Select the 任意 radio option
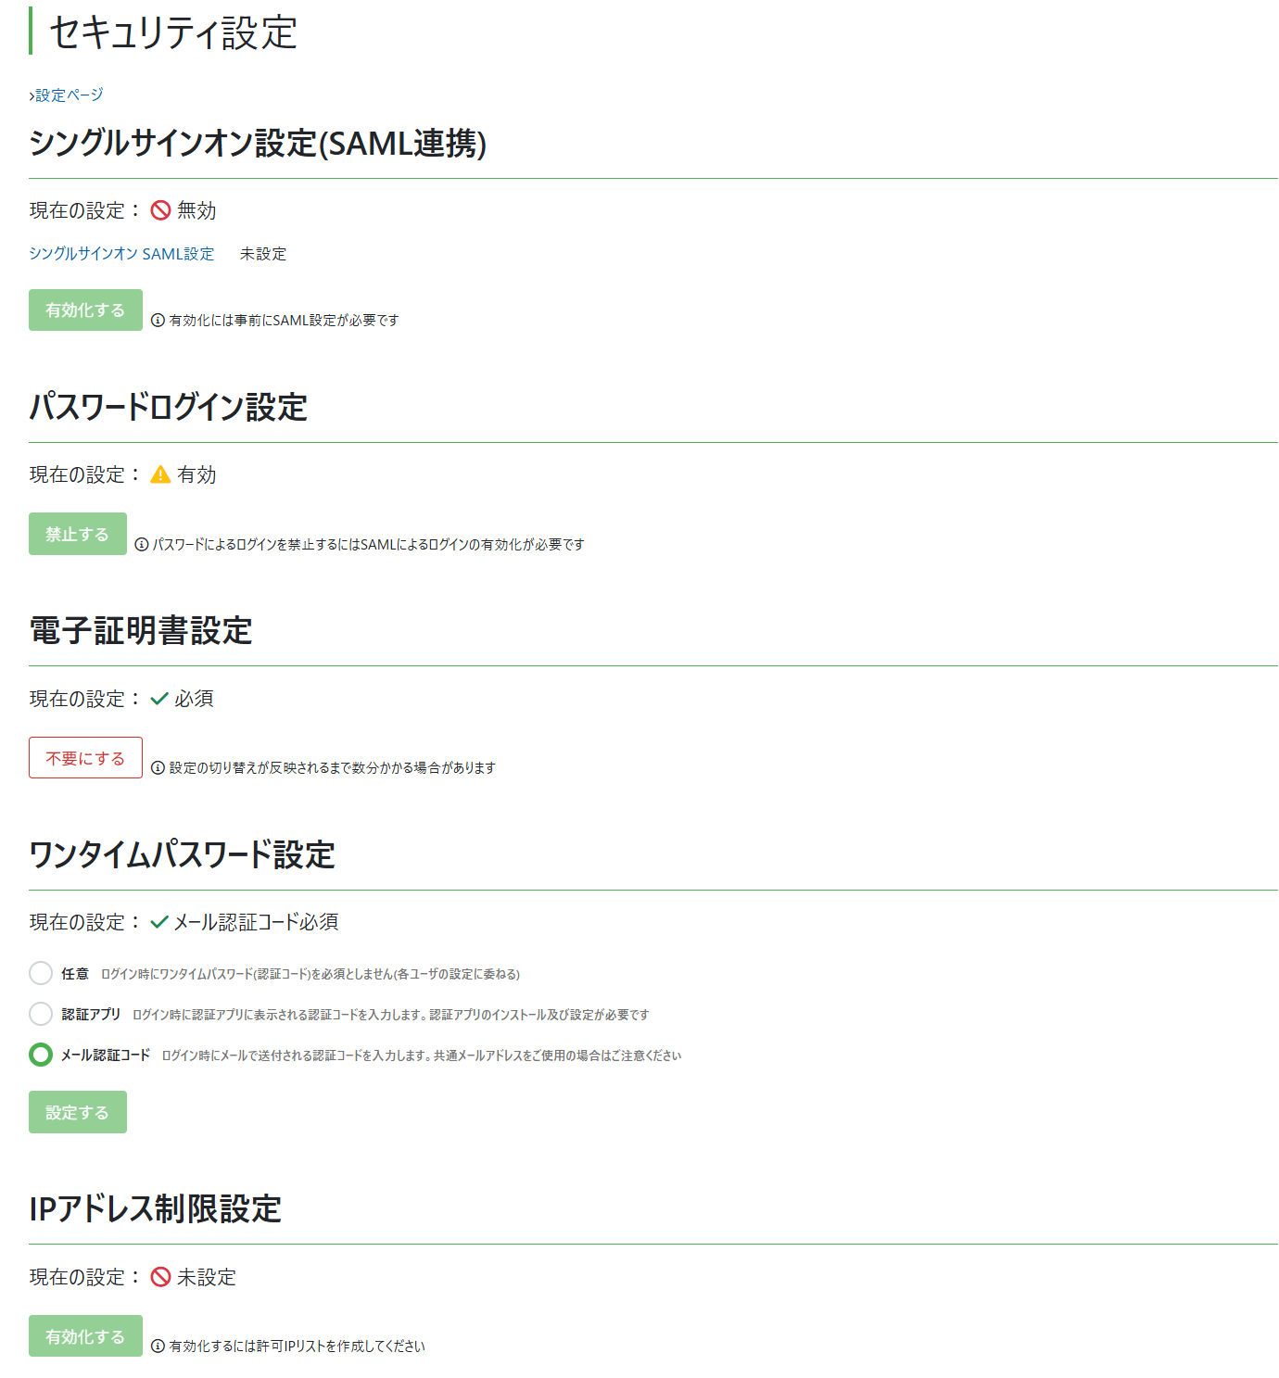The image size is (1279, 1378). [41, 973]
